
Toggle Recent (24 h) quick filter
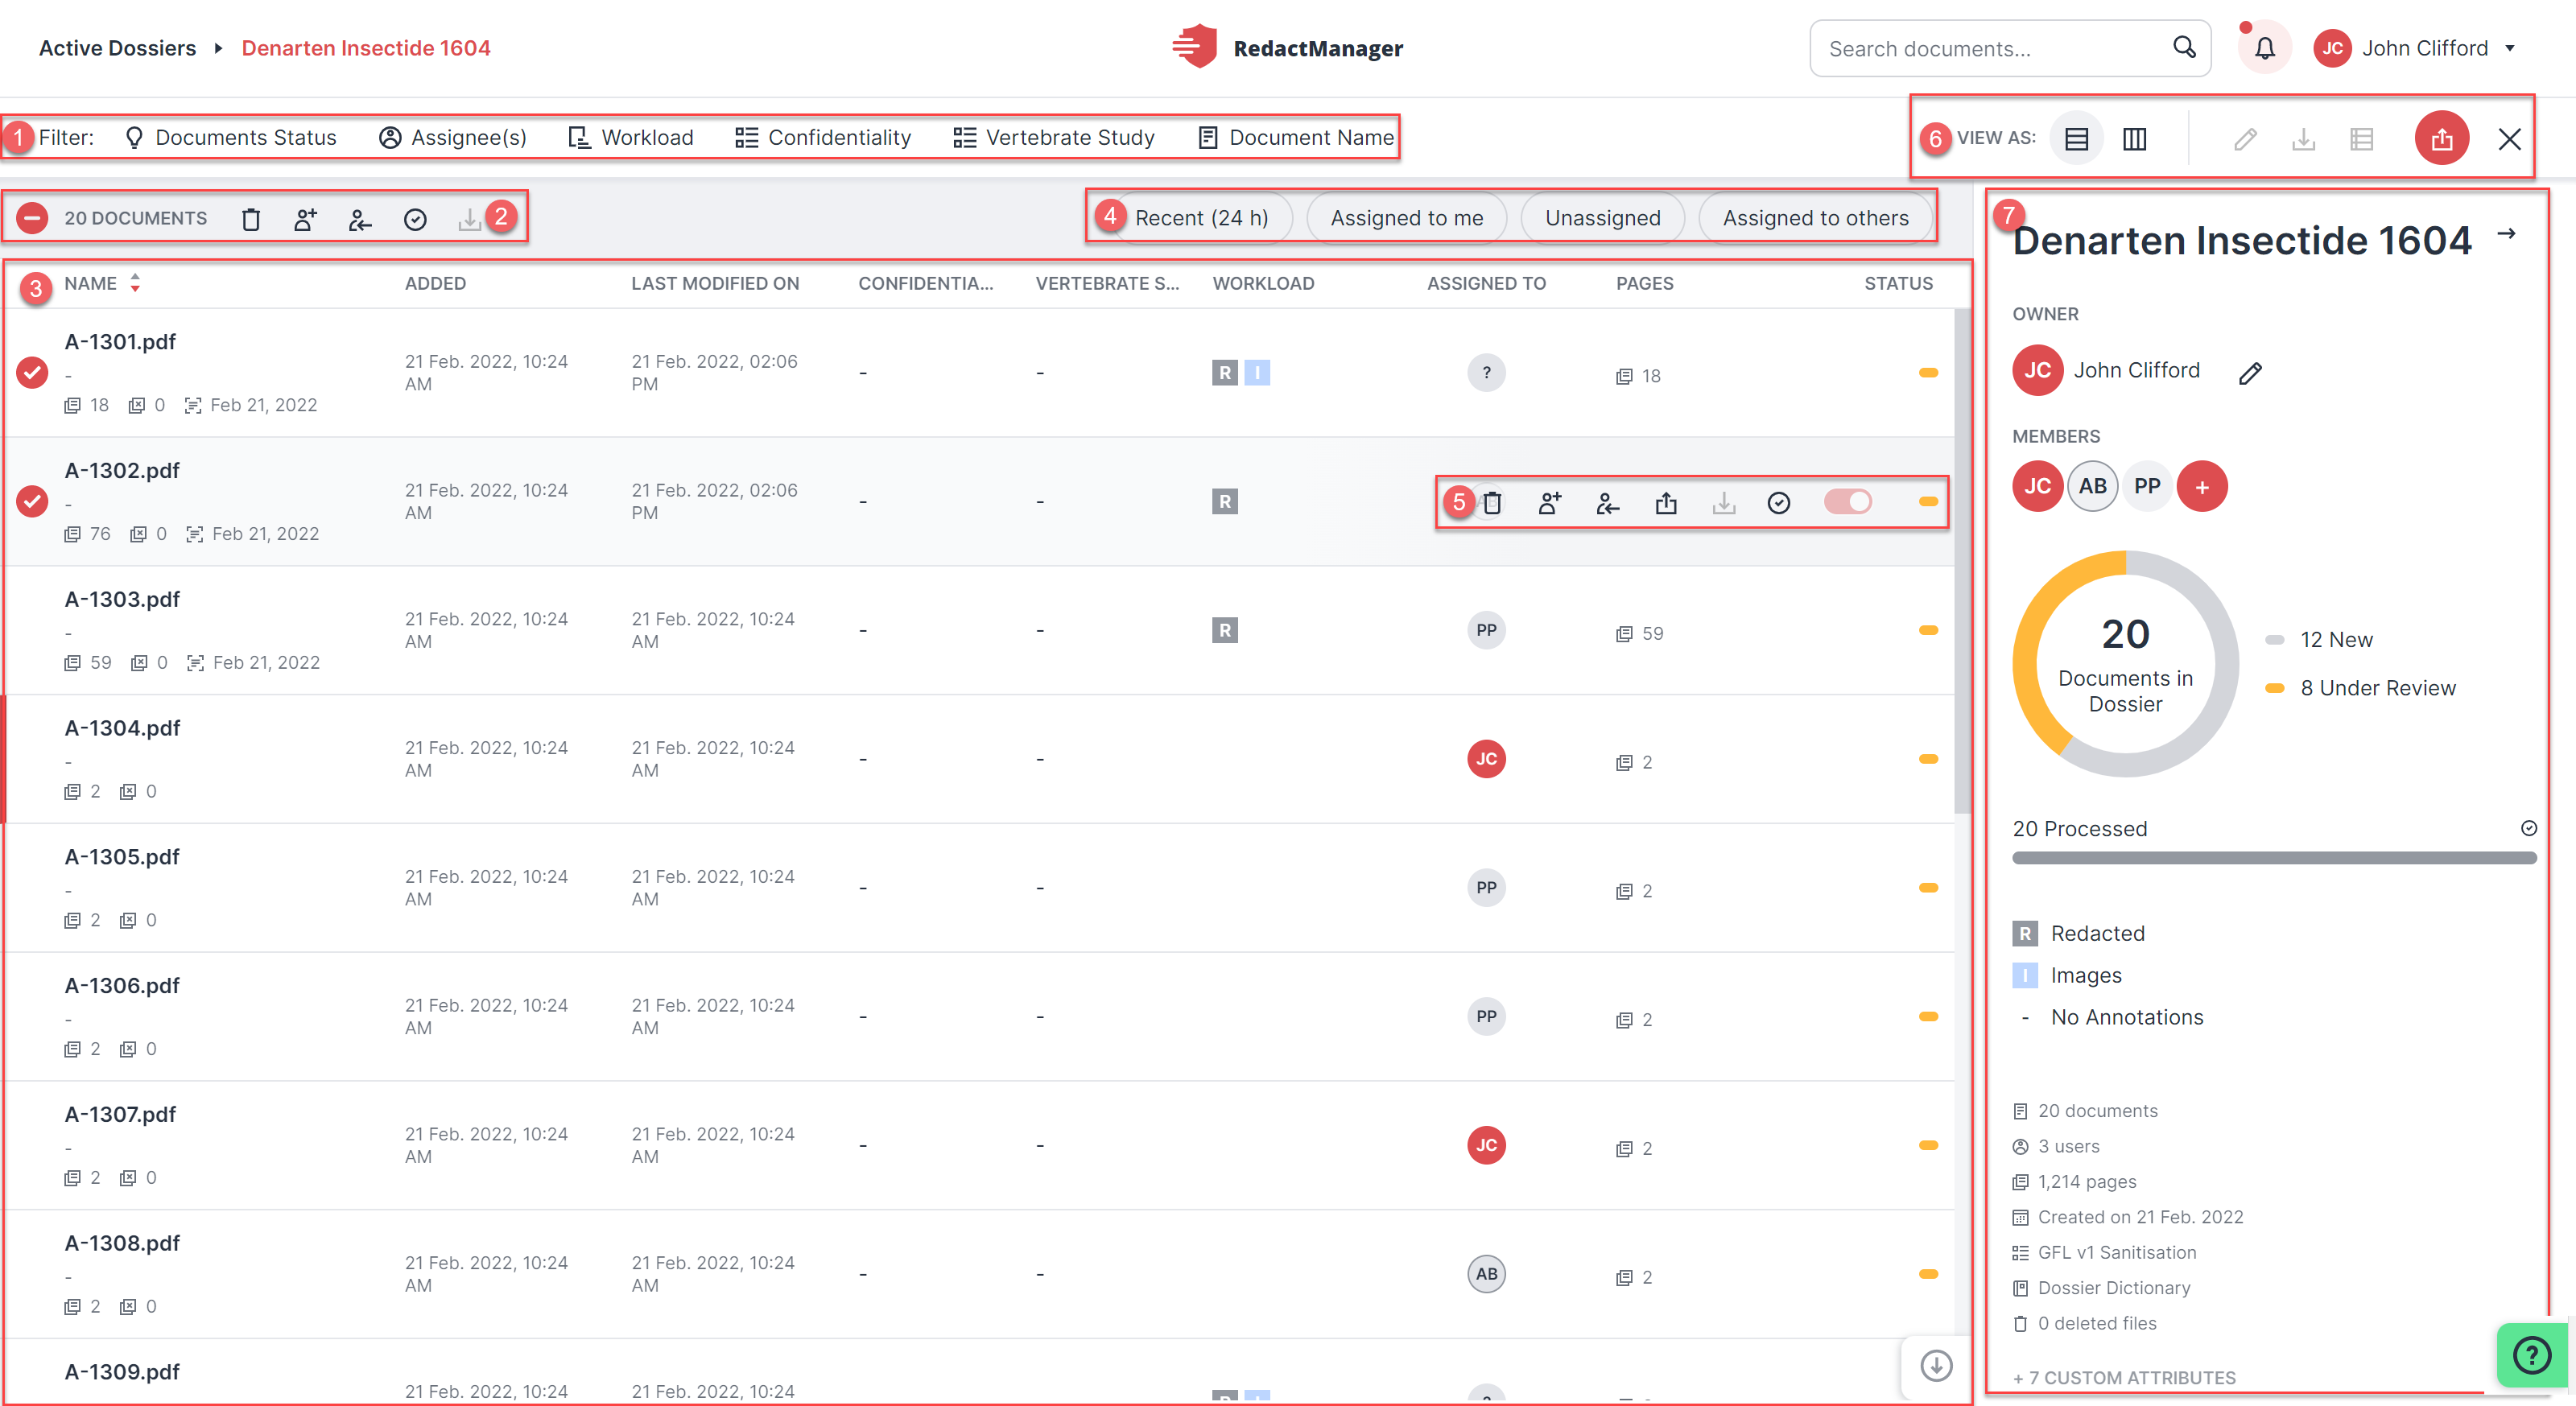click(1202, 218)
